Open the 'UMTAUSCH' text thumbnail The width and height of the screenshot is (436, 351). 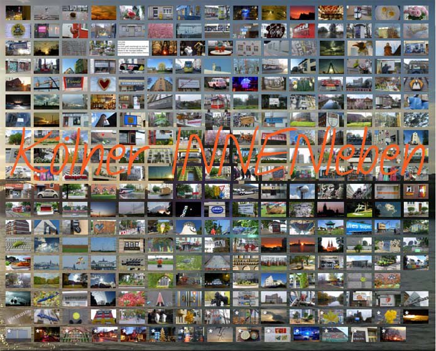click(18, 317)
